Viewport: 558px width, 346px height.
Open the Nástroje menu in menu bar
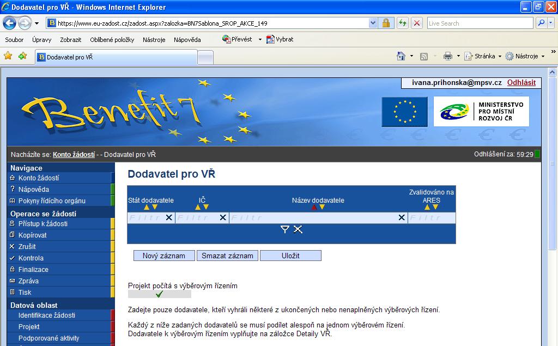(154, 40)
